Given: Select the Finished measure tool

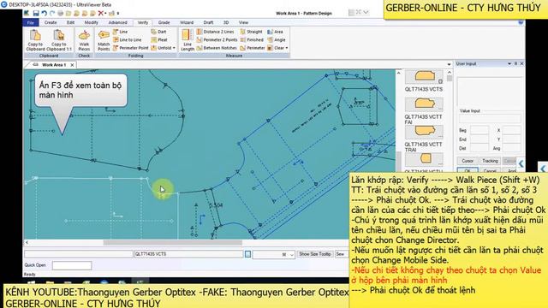Looking at the screenshot, I should pyautogui.click(x=252, y=40).
